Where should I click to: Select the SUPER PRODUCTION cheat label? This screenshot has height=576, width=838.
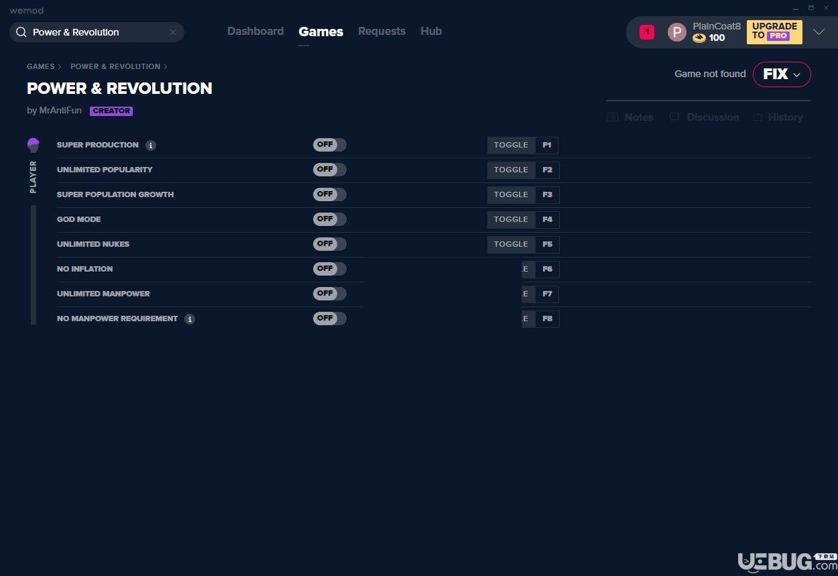click(98, 145)
